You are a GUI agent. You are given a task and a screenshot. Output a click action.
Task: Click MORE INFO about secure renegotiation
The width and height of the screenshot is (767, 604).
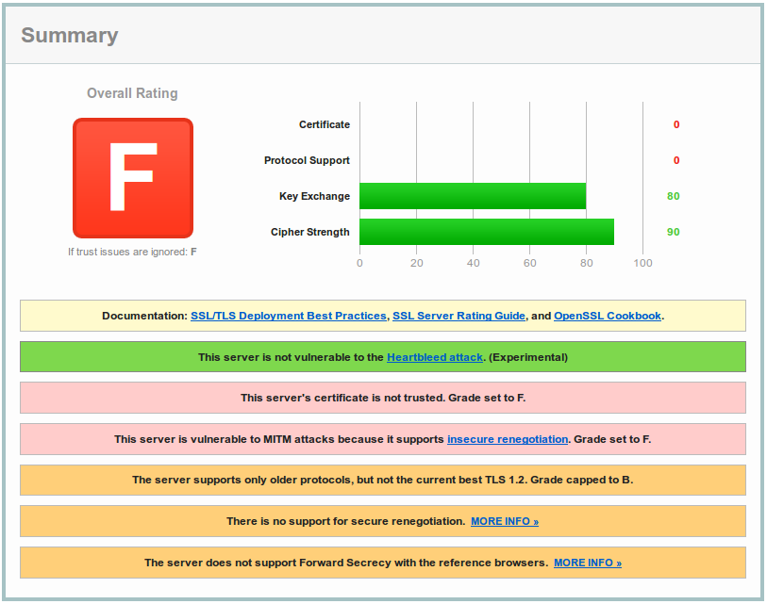(505, 521)
